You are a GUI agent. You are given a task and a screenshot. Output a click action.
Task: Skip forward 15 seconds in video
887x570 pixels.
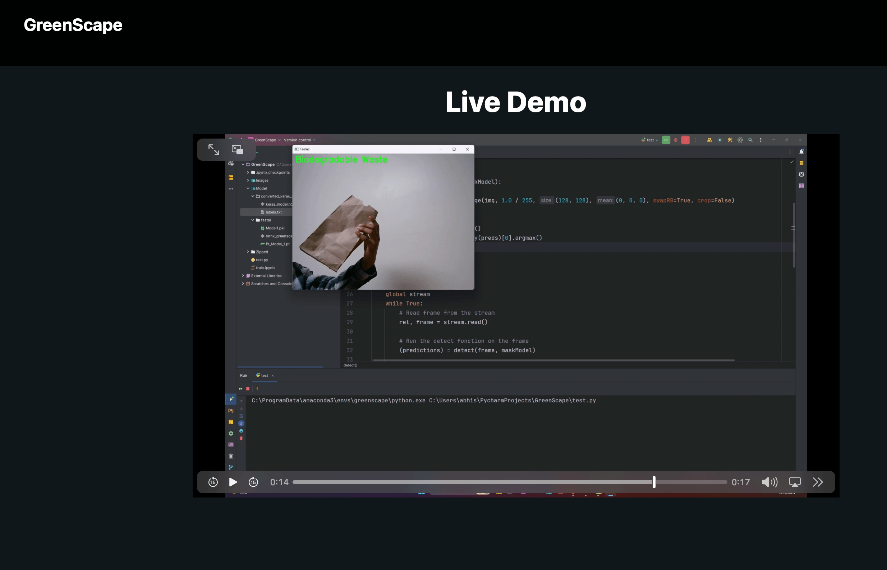253,482
